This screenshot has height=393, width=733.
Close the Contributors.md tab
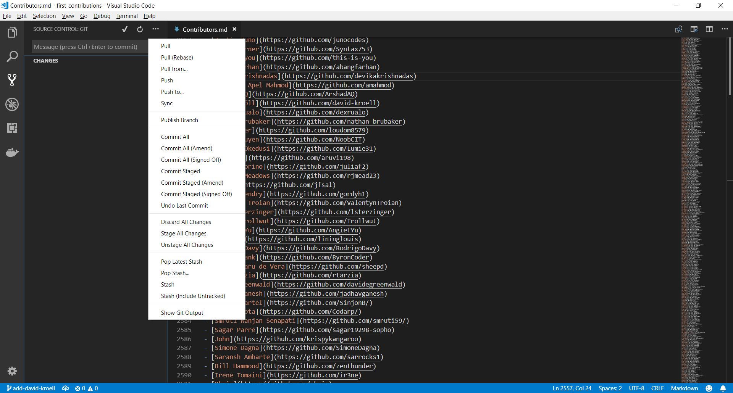click(x=234, y=29)
